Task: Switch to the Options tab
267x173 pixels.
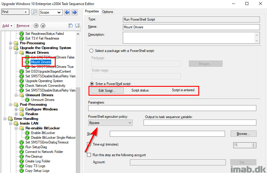Action: click(x=107, y=12)
